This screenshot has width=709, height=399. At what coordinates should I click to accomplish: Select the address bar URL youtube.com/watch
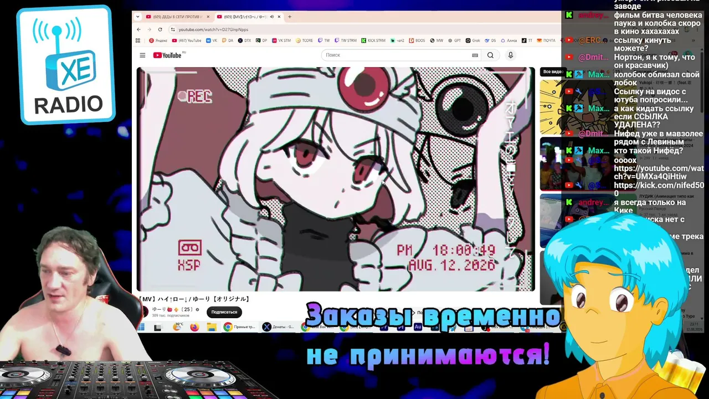[213, 29]
